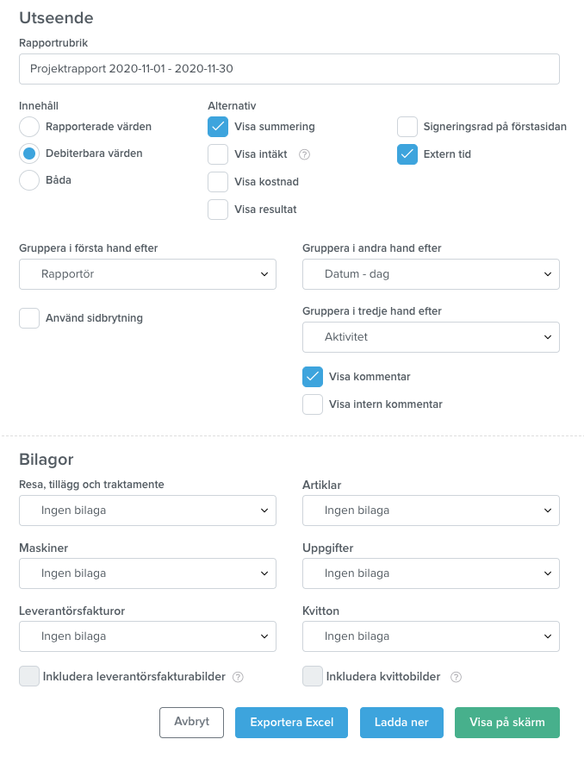Click the Rapportrubrik text field
Image resolution: width=584 pixels, height=758 pixels.
point(289,69)
